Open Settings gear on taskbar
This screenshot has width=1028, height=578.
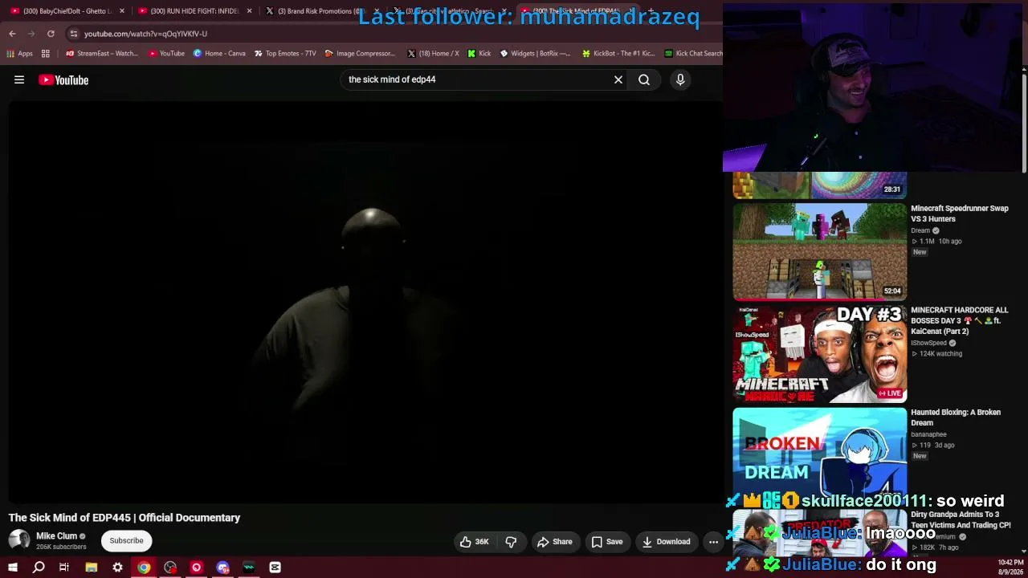(117, 568)
